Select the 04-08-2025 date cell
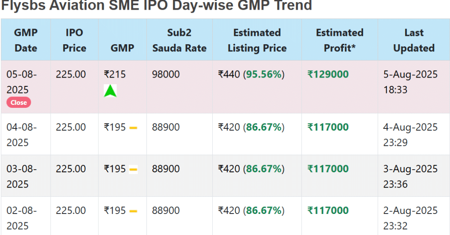The height and width of the screenshot is (235, 450). 22,135
